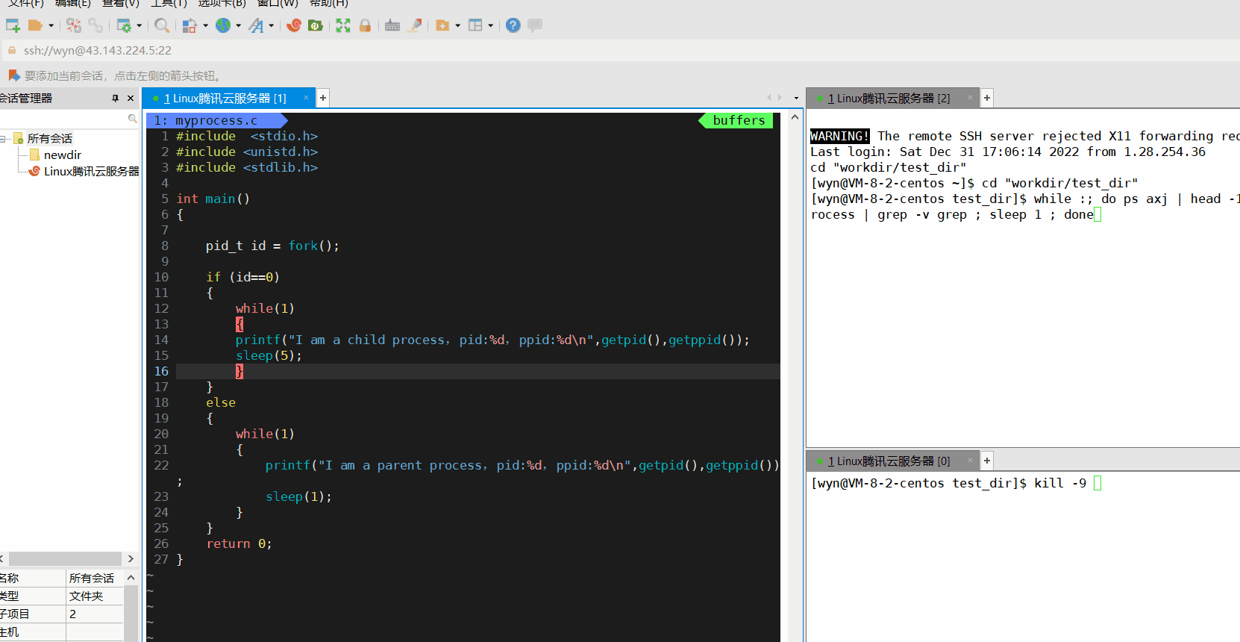Click the layout panel icon
The image size is (1240, 642).
click(x=475, y=25)
